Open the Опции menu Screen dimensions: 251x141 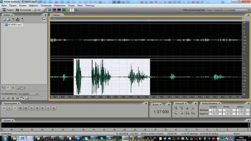(71, 5)
